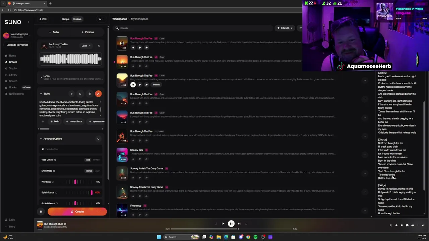Click trash icon beside Create button

[41, 212]
